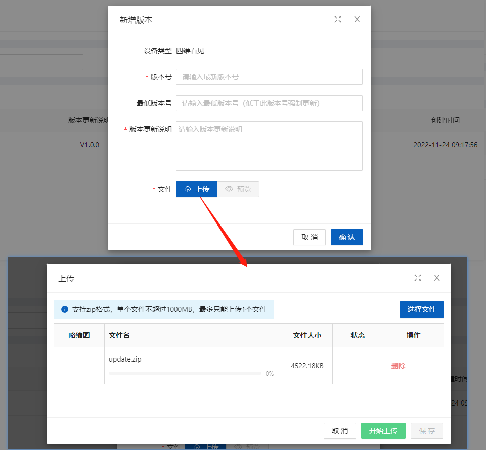486x450 pixels.
Task: Click the blue info icon beside zip notice
Action: point(64,309)
